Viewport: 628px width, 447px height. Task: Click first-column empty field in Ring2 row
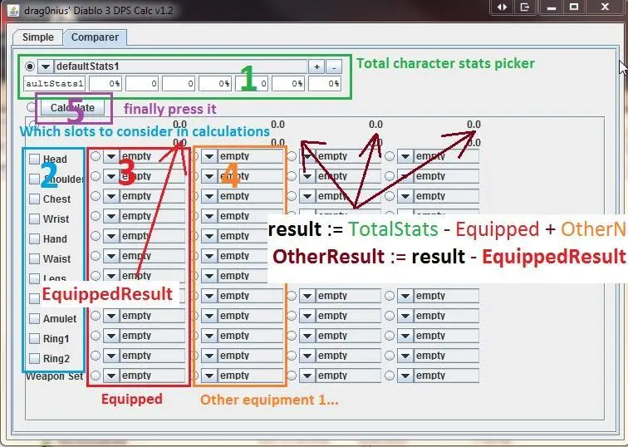152,356
